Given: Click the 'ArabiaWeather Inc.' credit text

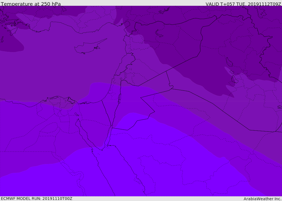Looking at the screenshot, I should (262, 199).
